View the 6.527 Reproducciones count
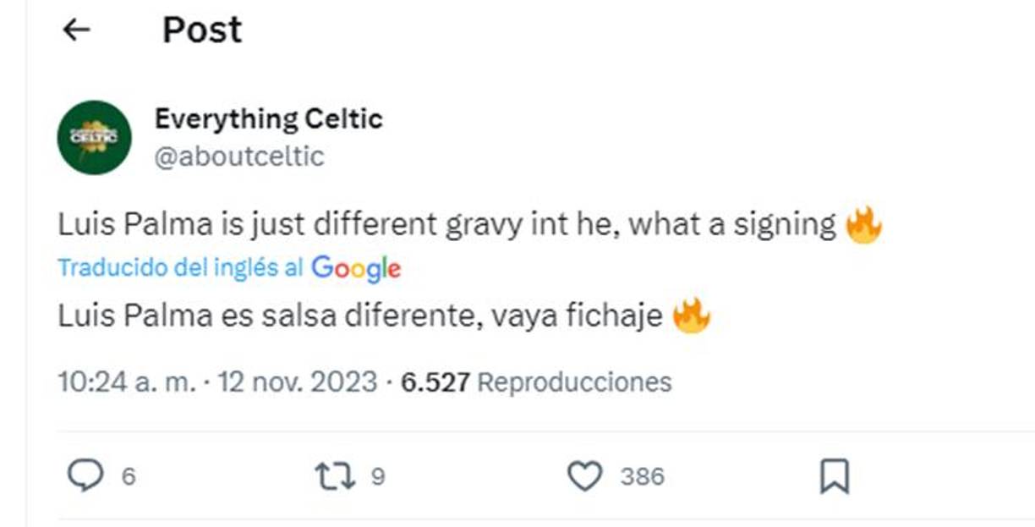The height and width of the screenshot is (527, 1035). pyautogui.click(x=535, y=382)
